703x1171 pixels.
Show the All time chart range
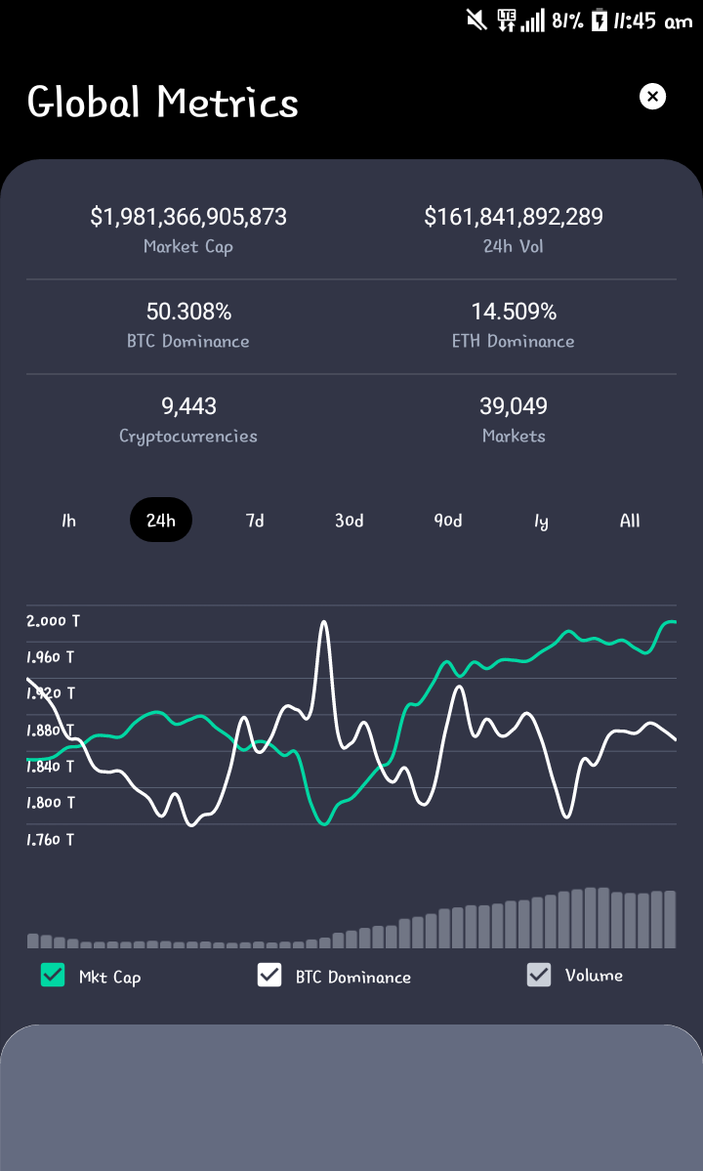(x=630, y=521)
